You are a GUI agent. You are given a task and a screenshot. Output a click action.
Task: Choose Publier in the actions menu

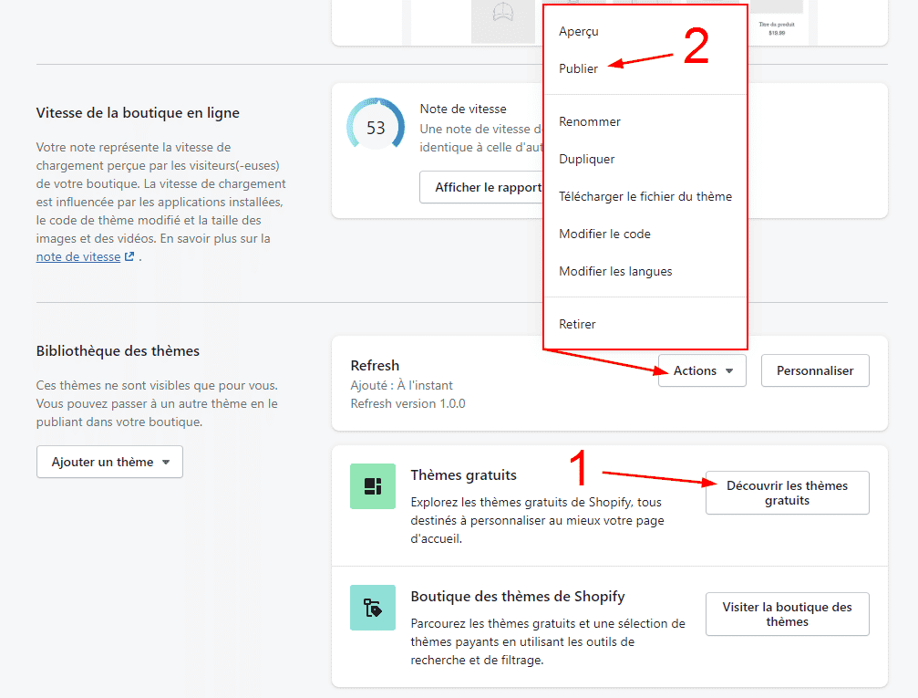[579, 68]
